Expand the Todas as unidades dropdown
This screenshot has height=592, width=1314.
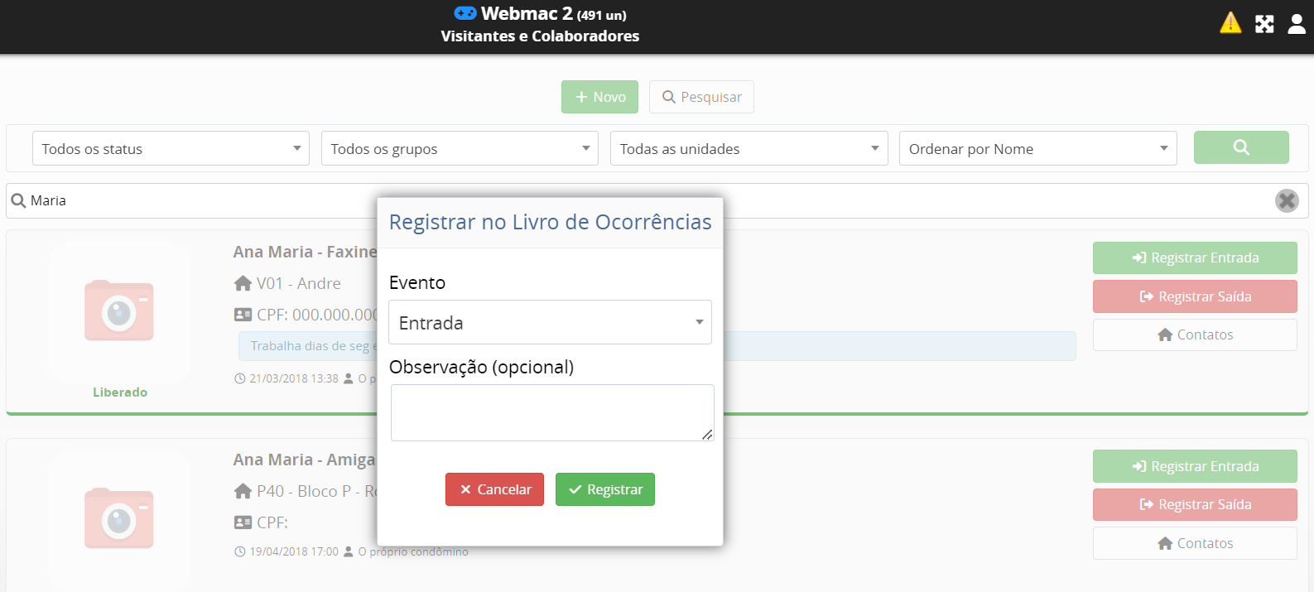click(748, 149)
